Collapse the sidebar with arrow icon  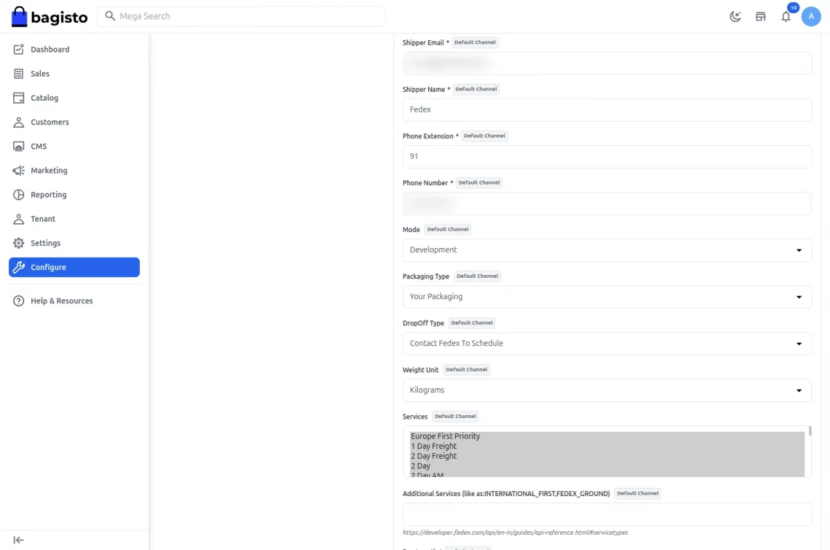coord(19,540)
